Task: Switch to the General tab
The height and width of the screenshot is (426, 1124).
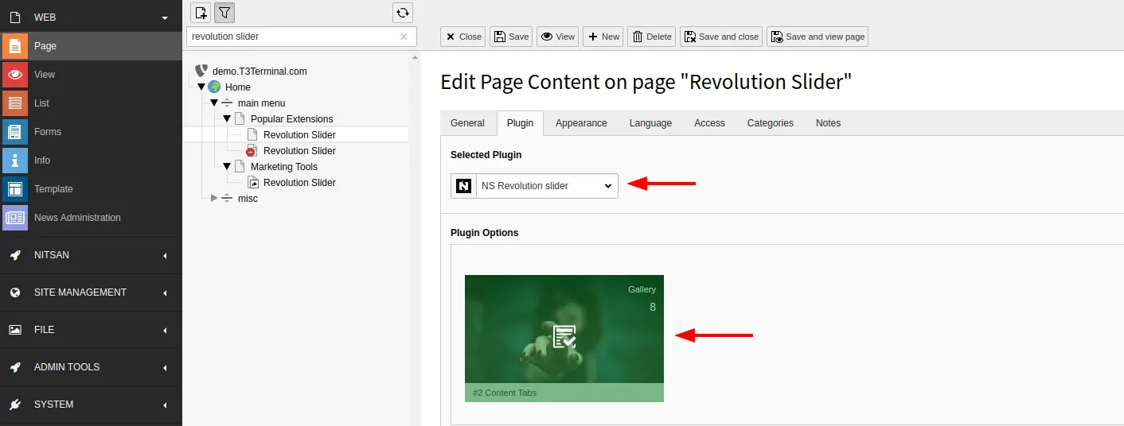Action: pyautogui.click(x=467, y=123)
